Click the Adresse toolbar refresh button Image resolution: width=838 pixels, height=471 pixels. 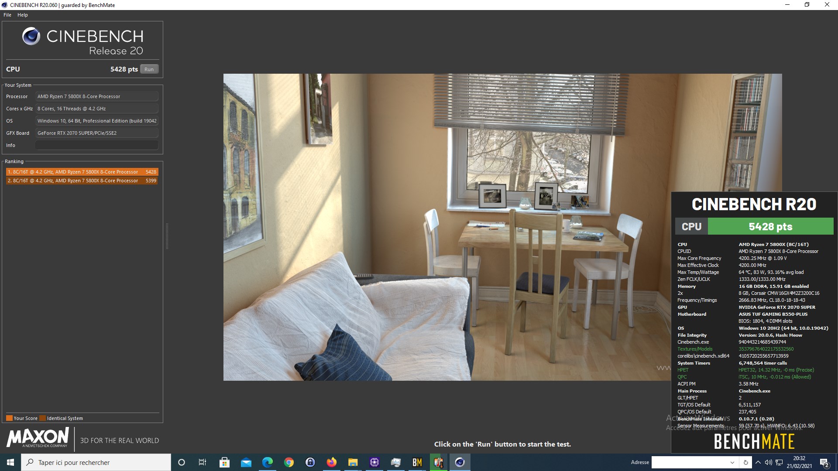(745, 462)
